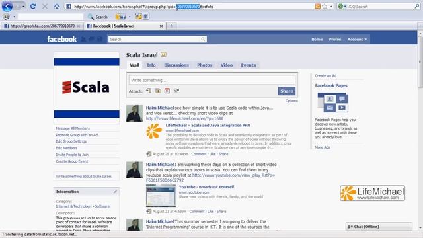Open the Events tab
The width and height of the screenshot is (423, 238).
249,65
